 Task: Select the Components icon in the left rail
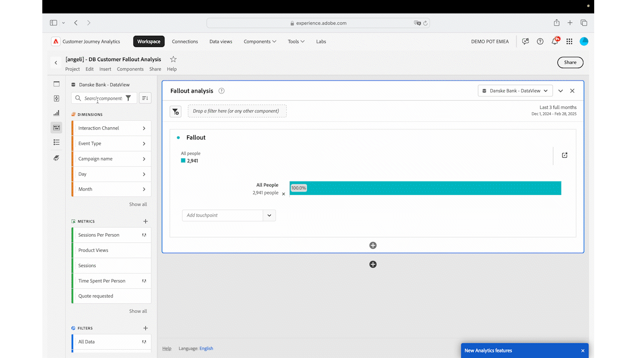pyautogui.click(x=56, y=128)
